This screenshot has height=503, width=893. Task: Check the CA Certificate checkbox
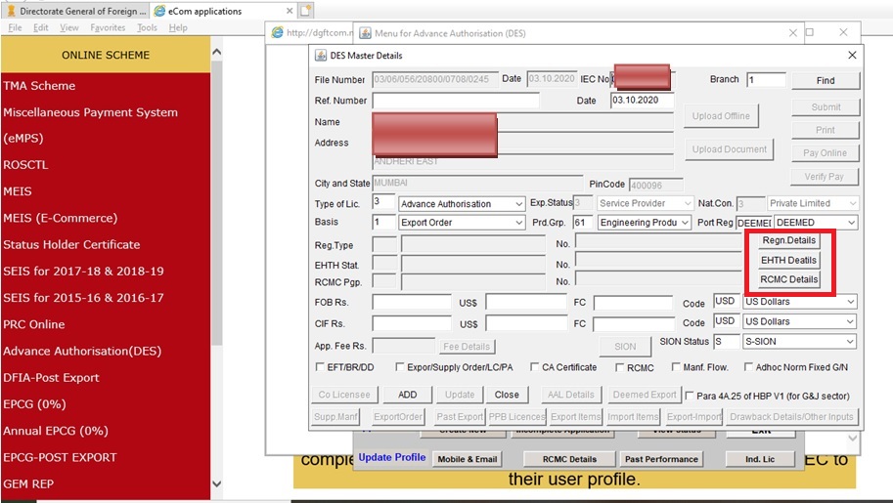pos(534,367)
